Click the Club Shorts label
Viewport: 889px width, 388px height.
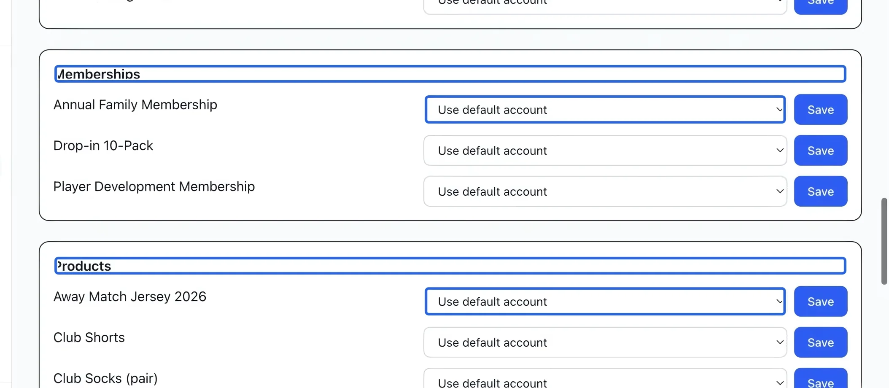coord(89,337)
